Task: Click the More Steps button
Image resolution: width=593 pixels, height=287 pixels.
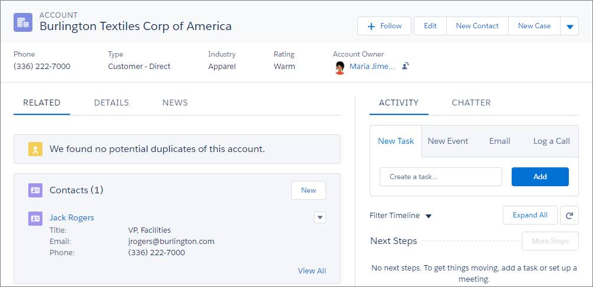Action: [551, 241]
